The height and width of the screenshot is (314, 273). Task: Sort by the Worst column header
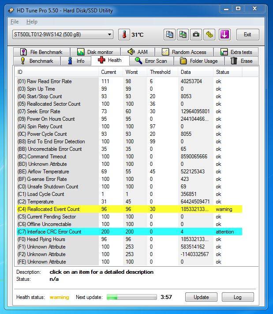tap(135, 72)
